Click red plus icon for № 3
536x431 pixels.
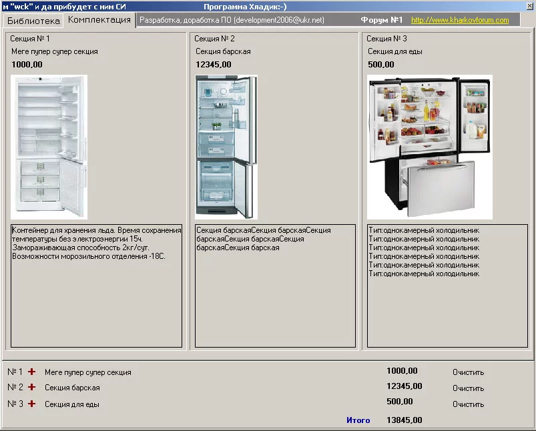[32, 404]
